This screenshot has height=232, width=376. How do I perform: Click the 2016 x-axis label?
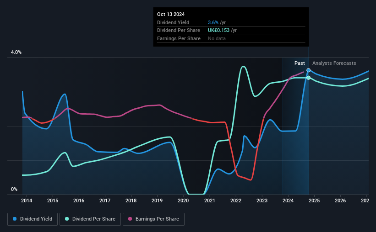point(79,200)
